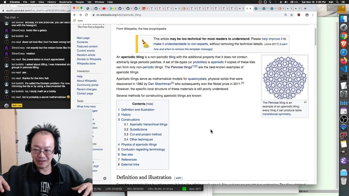349x196 pixels.
Task: Follow the Dan Shechtman link
Action: click(x=160, y=84)
